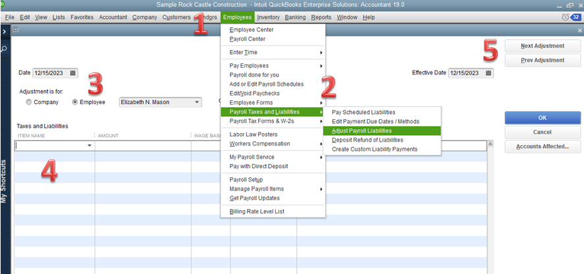Open the Window menu

(347, 17)
